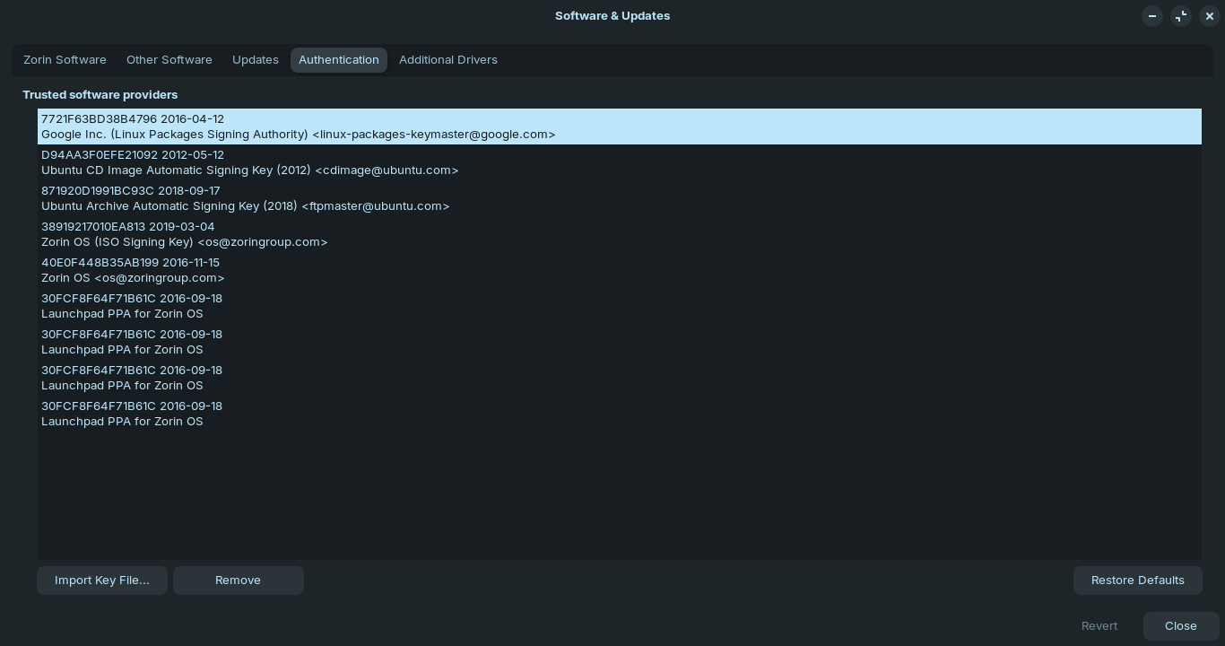Open the Zorin Software tab
This screenshot has width=1225, height=646.
pyautogui.click(x=65, y=60)
